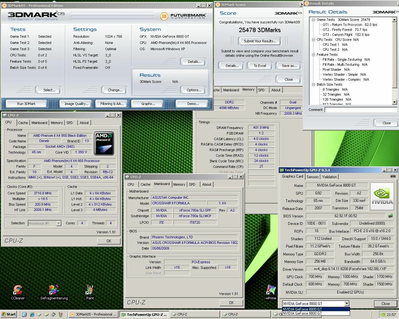Screen dimensions: 399x319
Task: Click the Futuremark orange logo icon
Action: [x=164, y=16]
